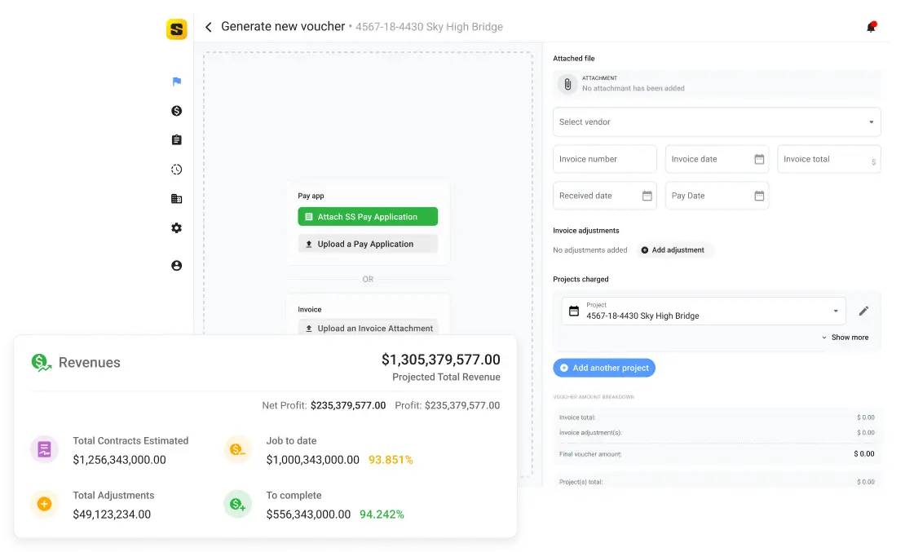Select the flag icon in sidebar

(x=176, y=82)
